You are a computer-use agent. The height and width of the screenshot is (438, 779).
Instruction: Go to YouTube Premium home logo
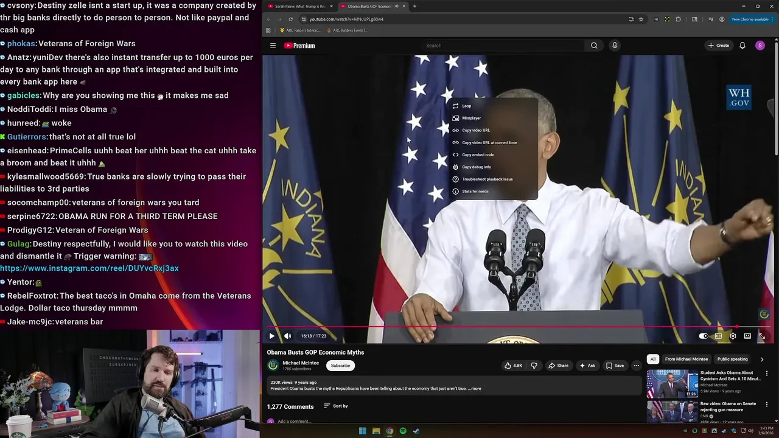[x=299, y=46]
